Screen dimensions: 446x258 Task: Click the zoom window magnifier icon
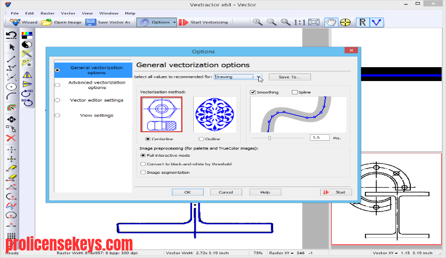(285, 22)
